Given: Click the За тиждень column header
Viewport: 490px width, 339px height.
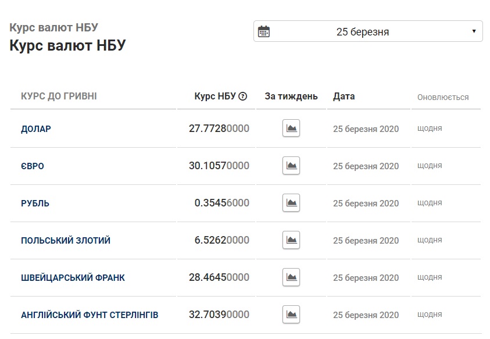Looking at the screenshot, I should [291, 97].
